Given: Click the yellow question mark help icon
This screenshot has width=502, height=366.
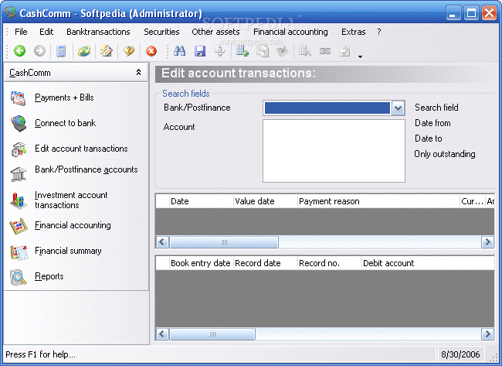Looking at the screenshot, I should 129,51.
